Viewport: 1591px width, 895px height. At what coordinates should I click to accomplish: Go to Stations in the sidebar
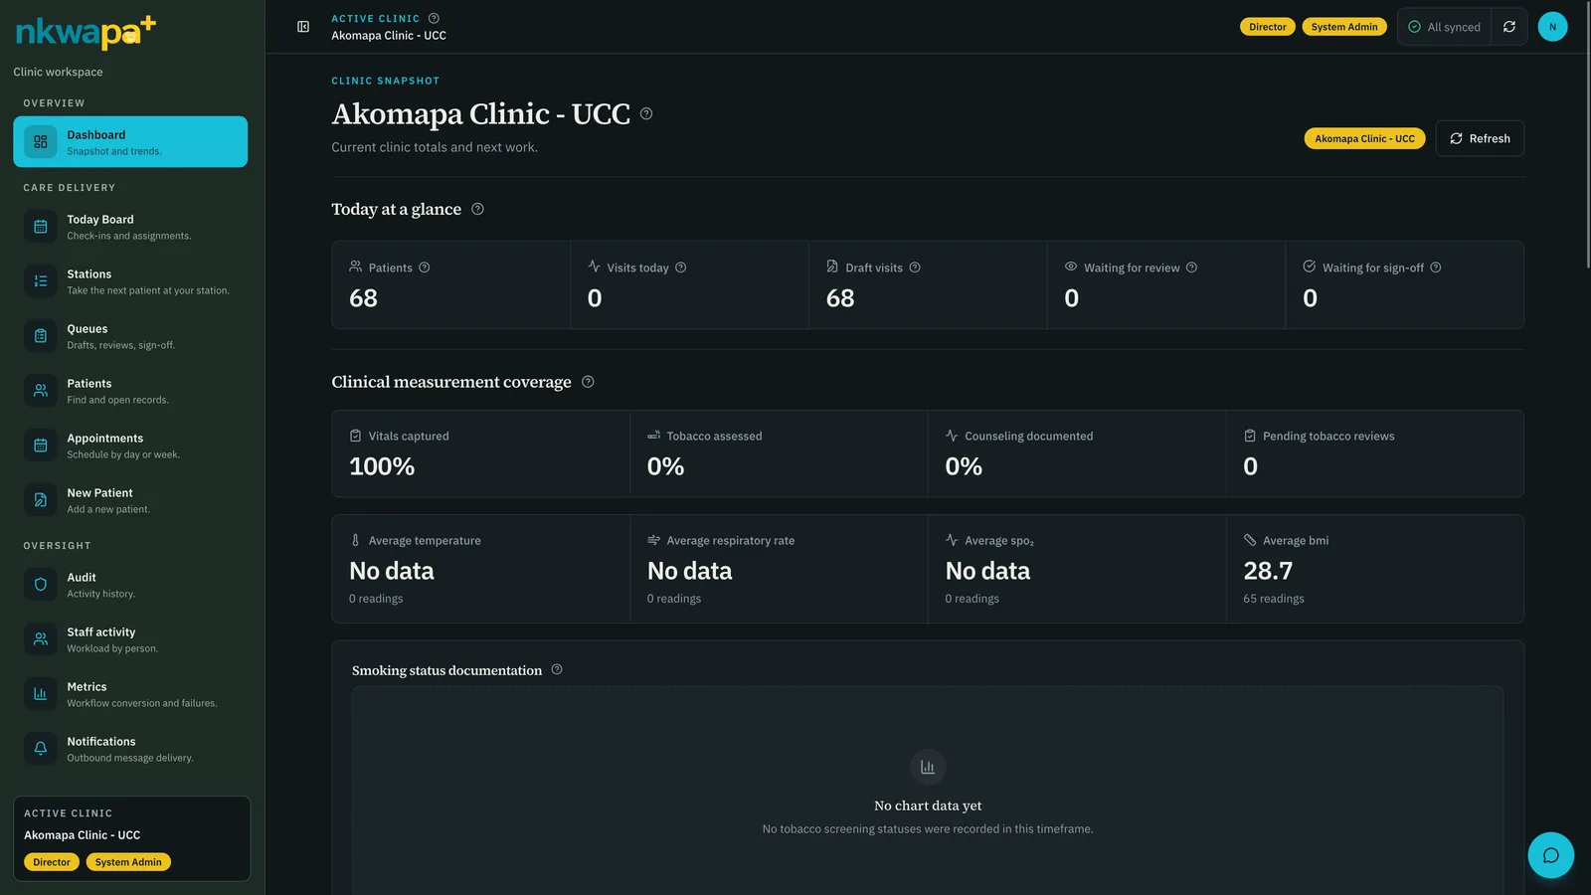pyautogui.click(x=130, y=281)
